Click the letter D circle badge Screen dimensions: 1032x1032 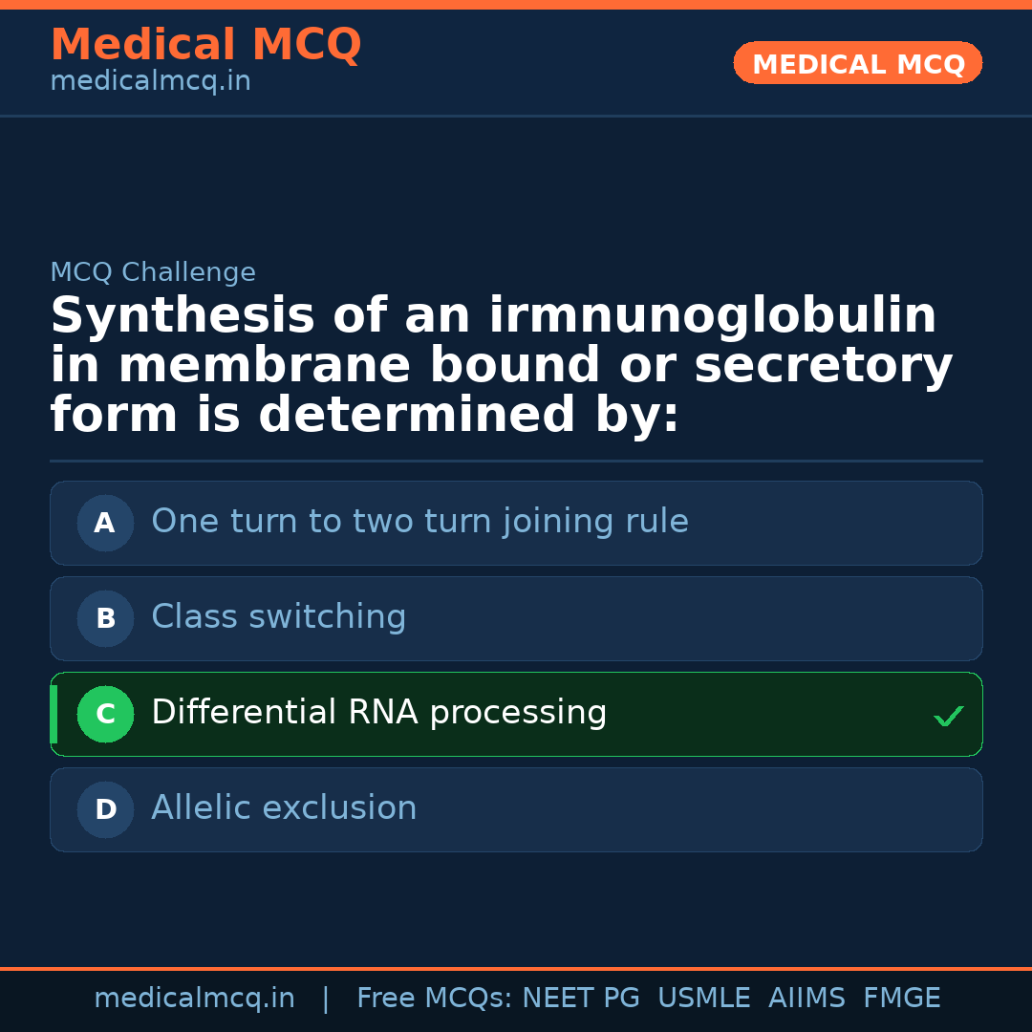click(105, 809)
